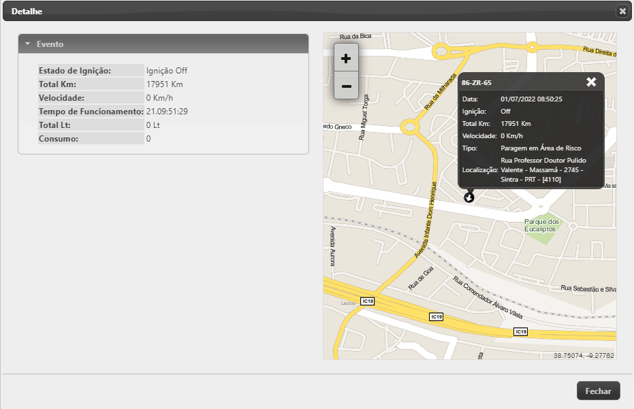Click Rua da Milharada street label
The width and height of the screenshot is (634, 409).
pyautogui.click(x=441, y=91)
